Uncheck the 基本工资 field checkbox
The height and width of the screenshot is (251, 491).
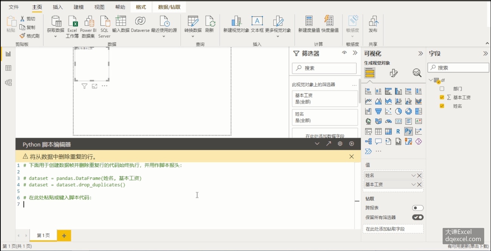click(442, 98)
